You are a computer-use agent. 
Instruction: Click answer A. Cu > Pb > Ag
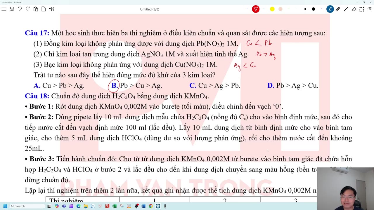pos(59,85)
